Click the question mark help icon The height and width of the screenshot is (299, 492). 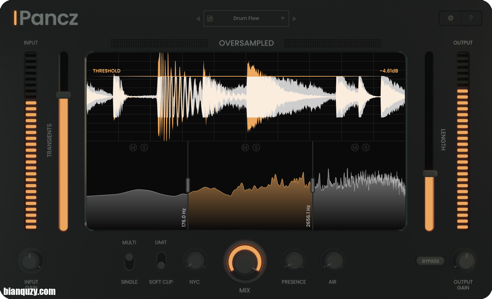tap(471, 18)
